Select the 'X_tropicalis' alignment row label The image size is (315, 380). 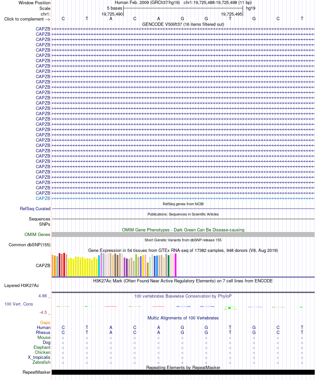39,357
